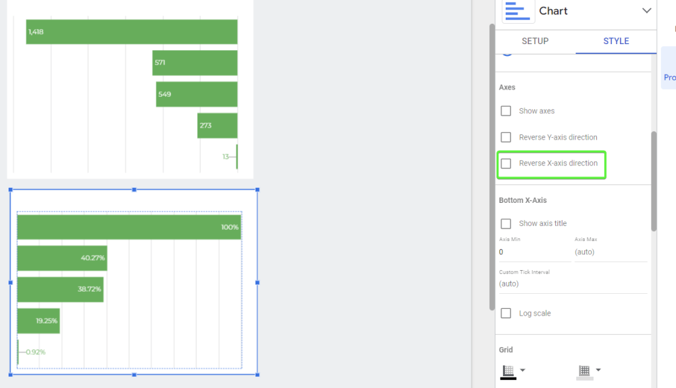676x388 pixels.
Task: Click the top-center resize handle of selected chart
Action: 134,190
